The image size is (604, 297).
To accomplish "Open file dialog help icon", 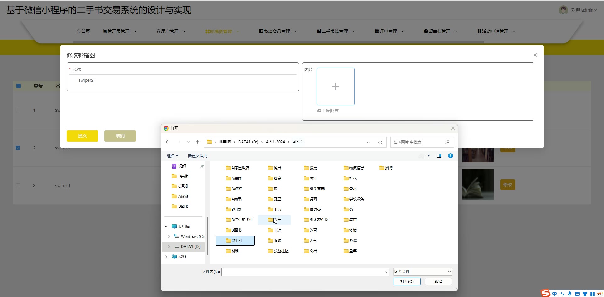I will pyautogui.click(x=450, y=156).
